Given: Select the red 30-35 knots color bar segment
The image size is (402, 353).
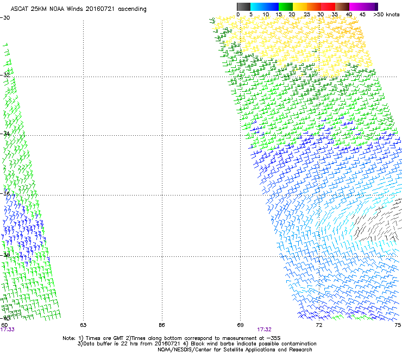Looking at the screenshot, I should [328, 7].
